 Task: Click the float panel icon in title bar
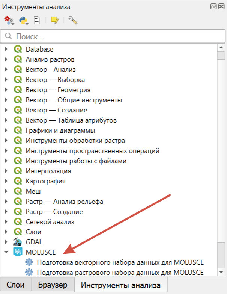point(213,7)
